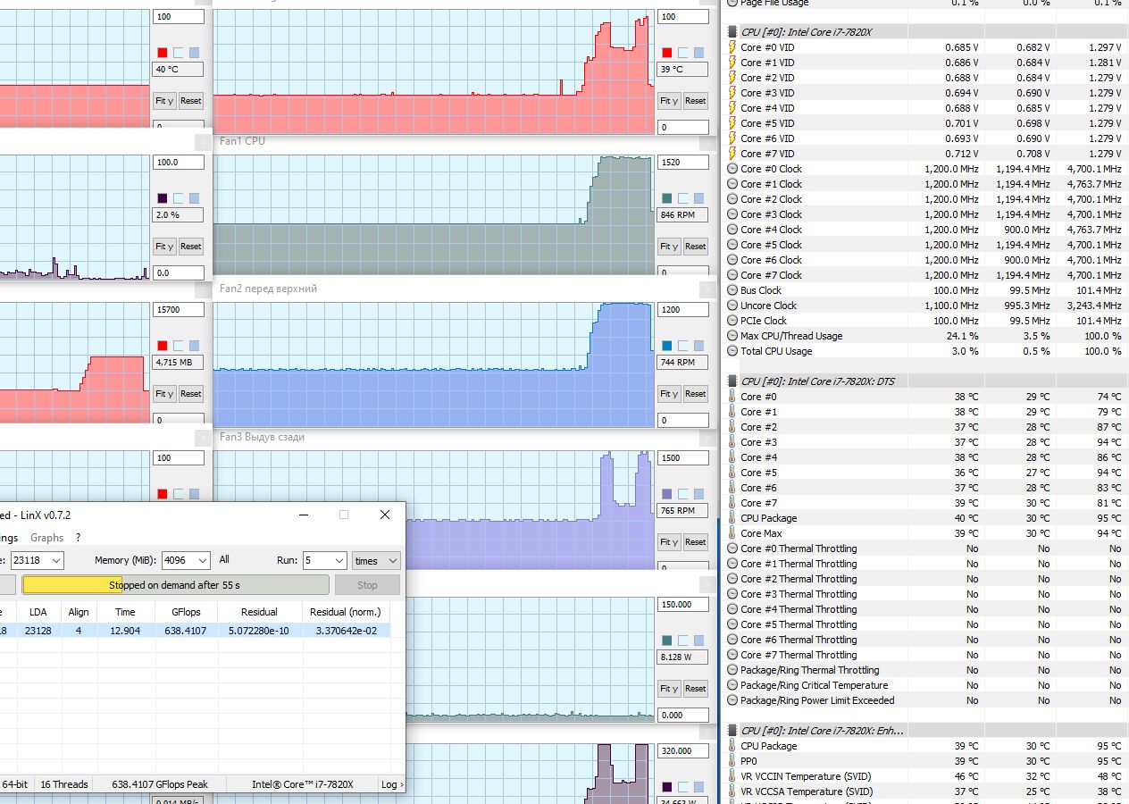This screenshot has height=804, width=1129.
Task: Click the Stop button in LinX
Action: 367,585
